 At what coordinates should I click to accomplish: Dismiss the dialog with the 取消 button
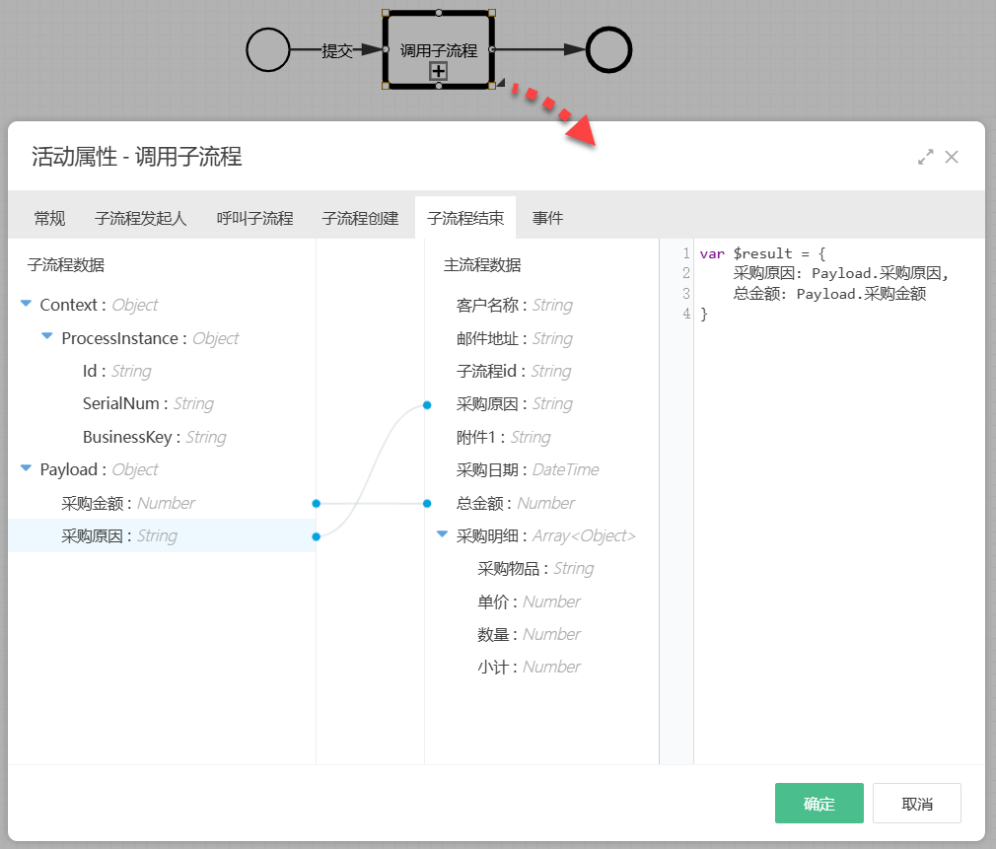pos(917,803)
